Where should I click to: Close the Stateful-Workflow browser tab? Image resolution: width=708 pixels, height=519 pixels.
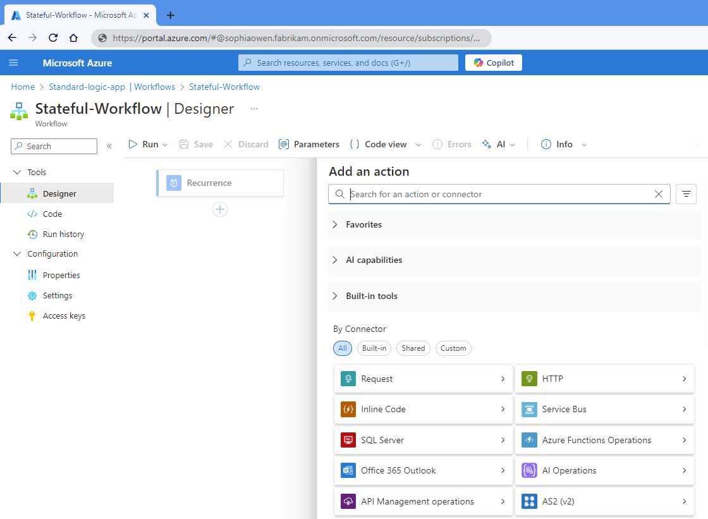click(x=146, y=15)
